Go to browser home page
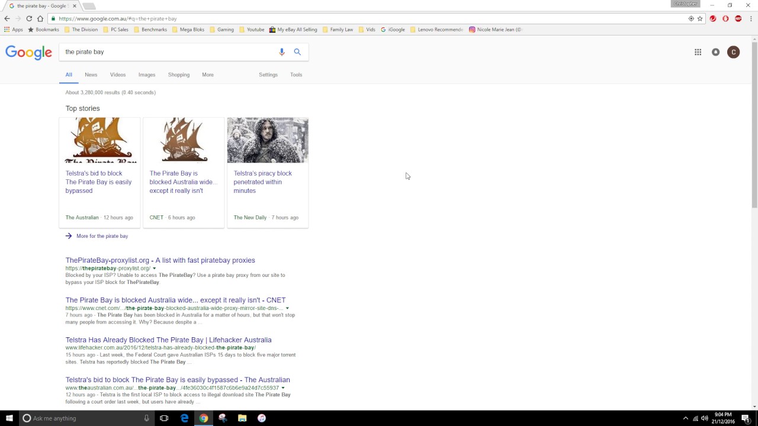Image resolution: width=758 pixels, height=426 pixels. [x=40, y=18]
